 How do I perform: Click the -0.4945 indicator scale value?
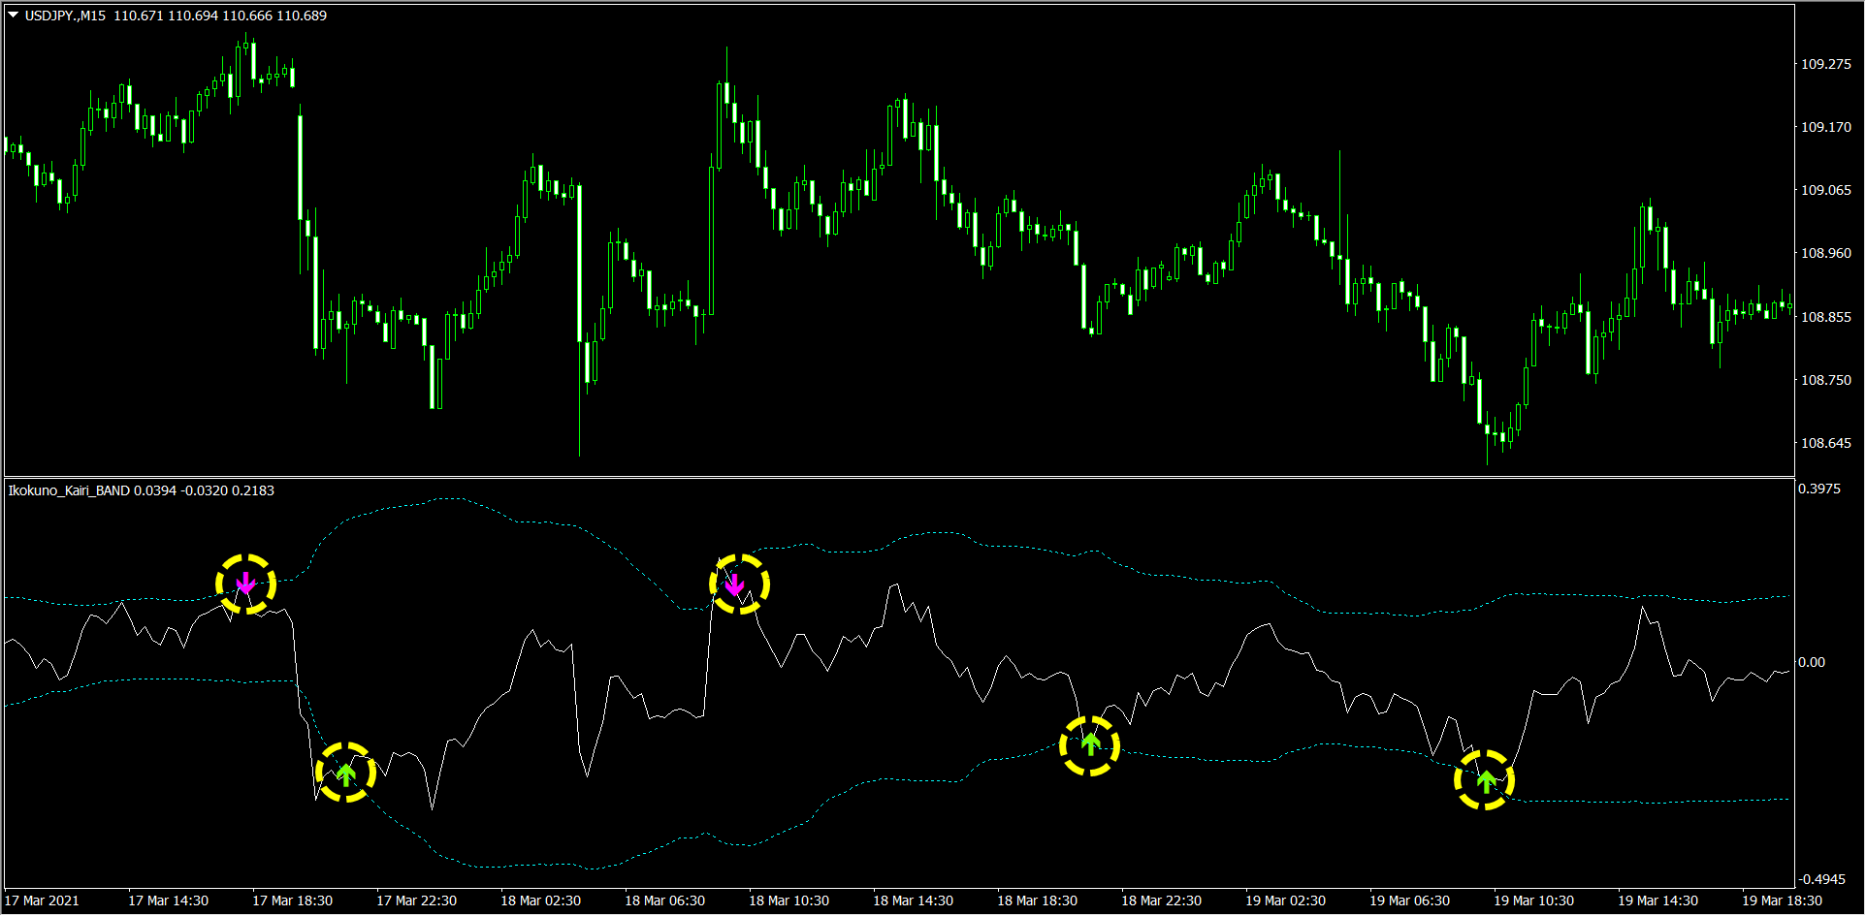[1821, 879]
